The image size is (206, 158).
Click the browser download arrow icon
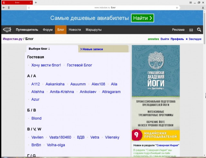(x=203, y=7)
